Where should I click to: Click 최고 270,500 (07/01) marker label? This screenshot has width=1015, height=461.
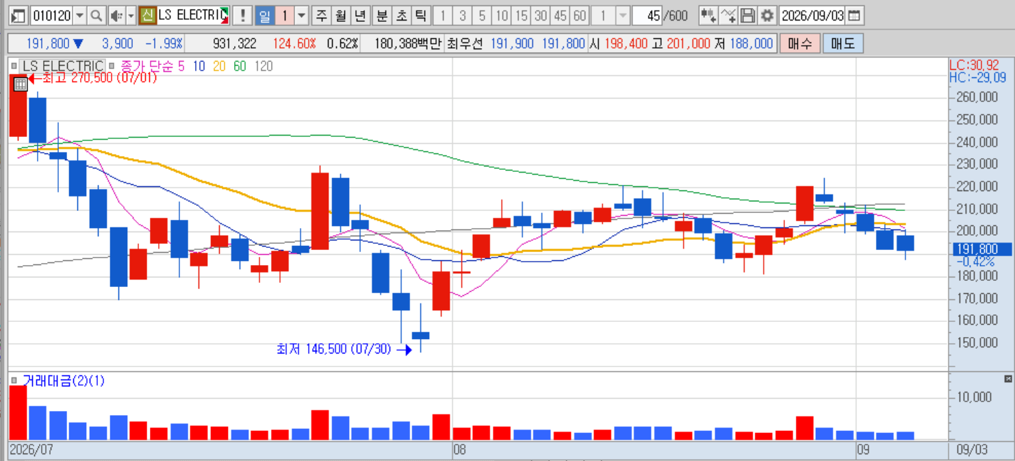(x=99, y=77)
